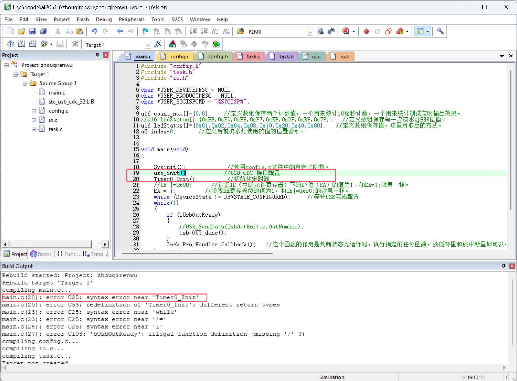Expand the config.c tree node
The image size is (517, 381).
click(x=34, y=111)
